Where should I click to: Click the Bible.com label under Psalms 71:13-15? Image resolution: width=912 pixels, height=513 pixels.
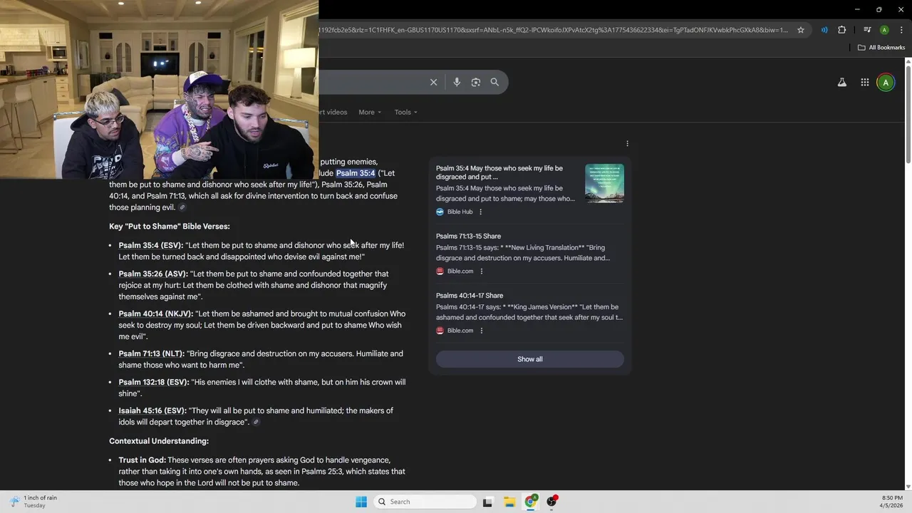point(460,271)
